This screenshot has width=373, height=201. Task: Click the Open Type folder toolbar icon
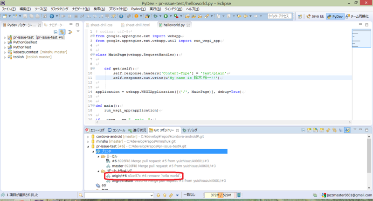[x=187, y=16]
